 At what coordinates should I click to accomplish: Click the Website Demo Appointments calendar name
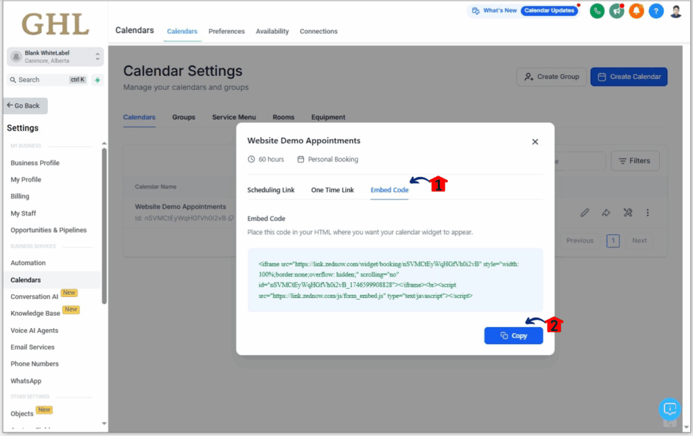(180, 207)
